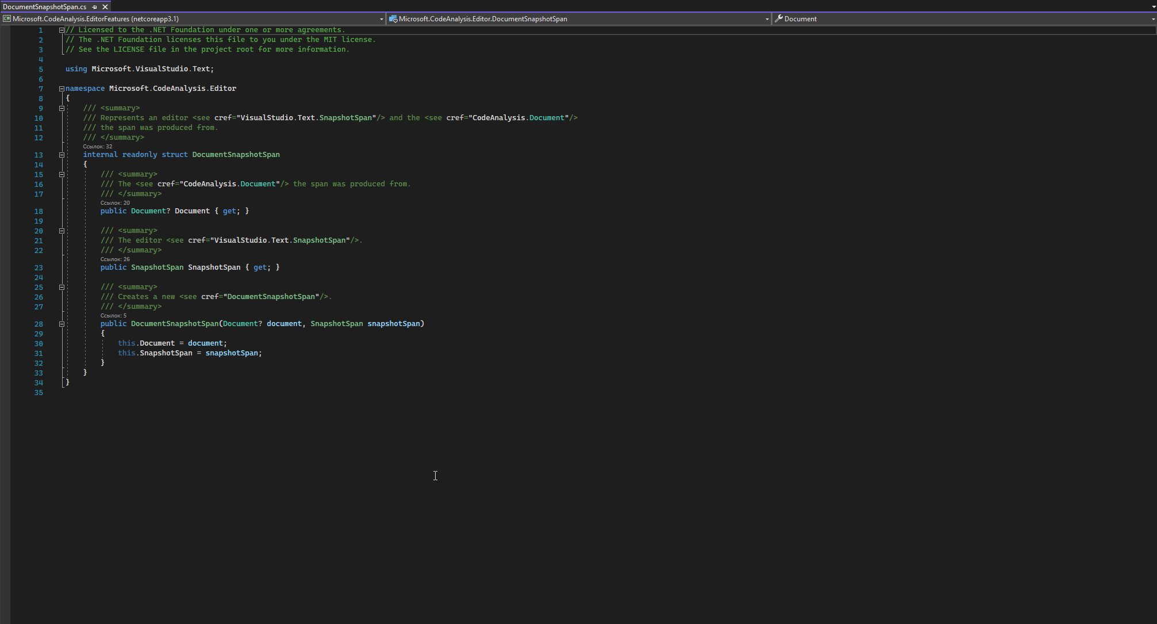Click the wrench icon beside the Document member dropdown
Image resolution: width=1157 pixels, height=624 pixels.
click(778, 18)
